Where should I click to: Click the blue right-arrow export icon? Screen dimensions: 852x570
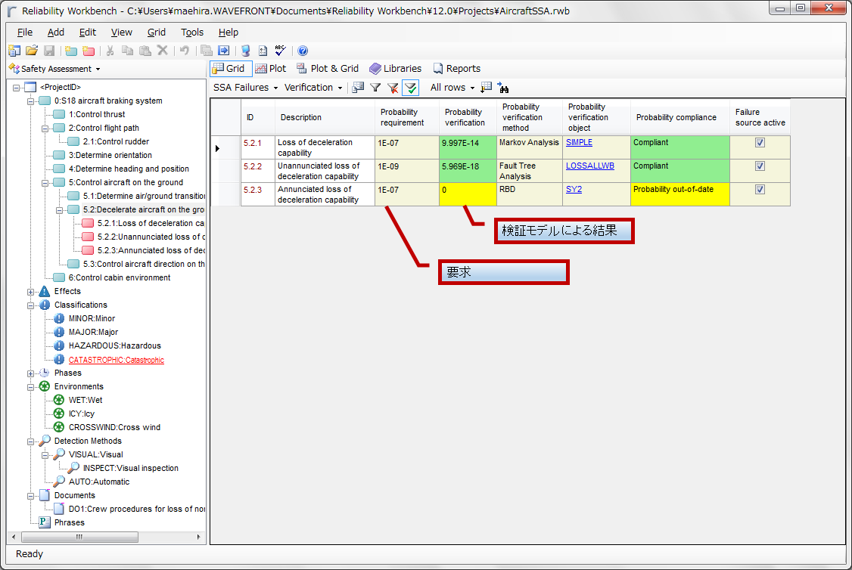(x=223, y=51)
